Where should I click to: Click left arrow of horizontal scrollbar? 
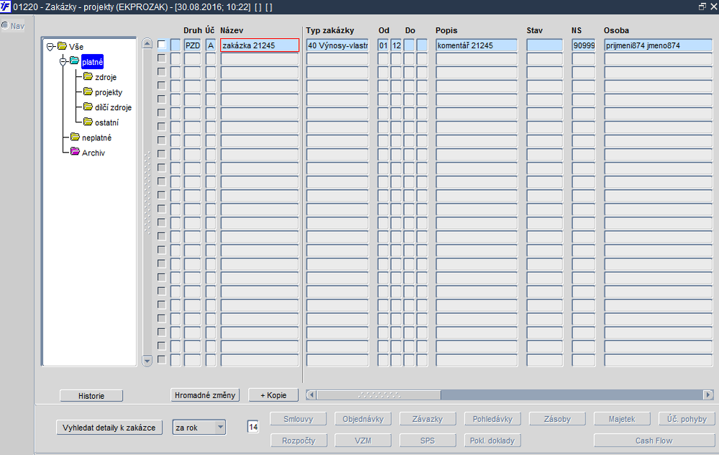tap(311, 395)
